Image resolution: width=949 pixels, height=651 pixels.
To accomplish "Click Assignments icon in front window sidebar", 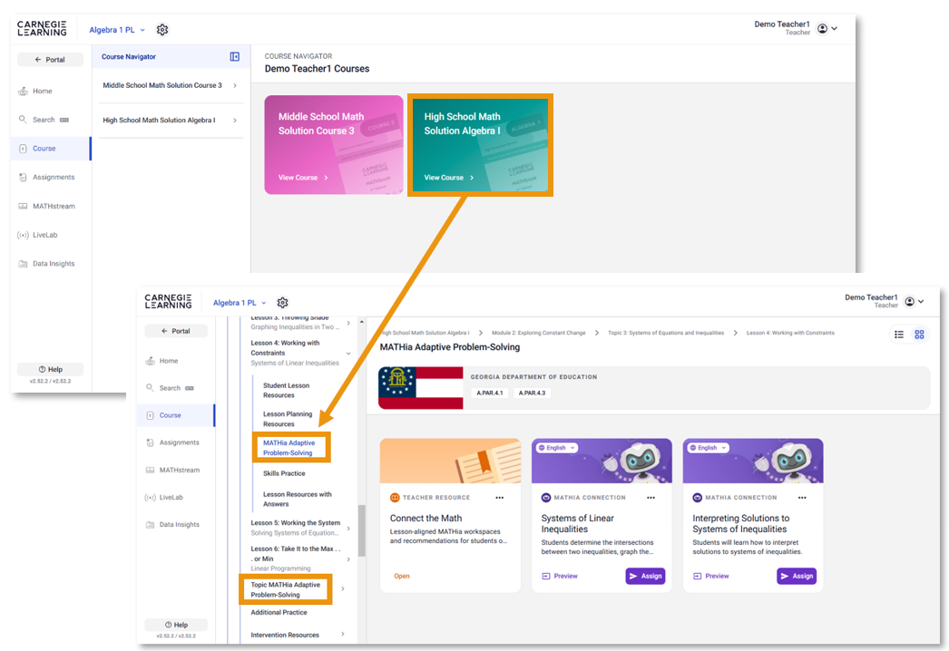I will click(150, 442).
